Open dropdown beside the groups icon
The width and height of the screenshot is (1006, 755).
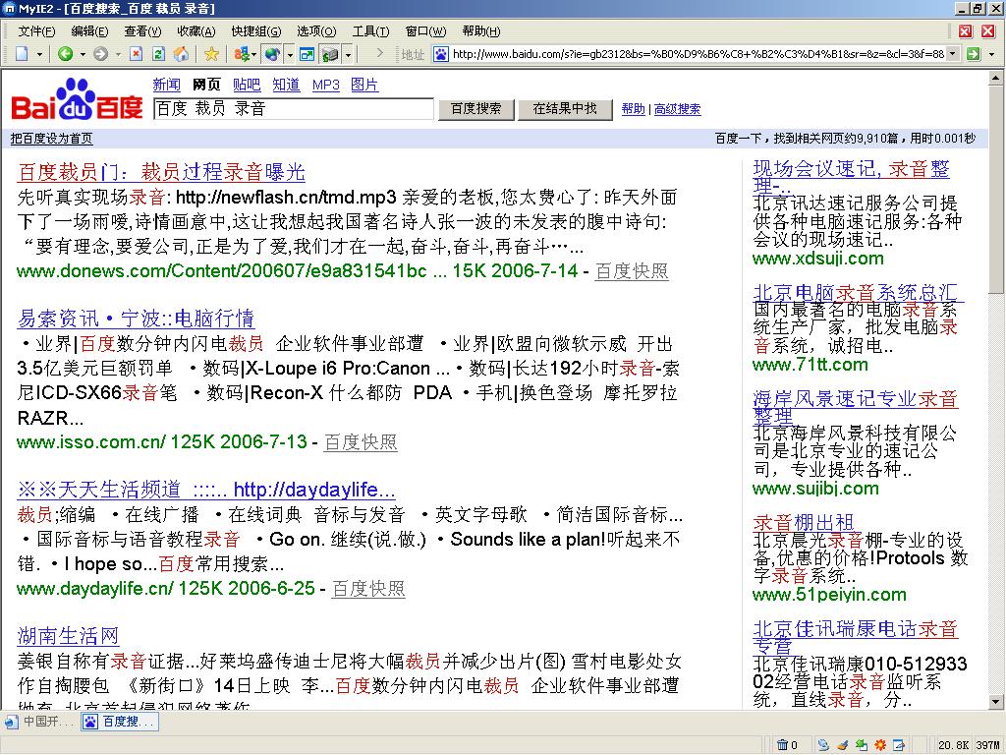click(x=254, y=55)
